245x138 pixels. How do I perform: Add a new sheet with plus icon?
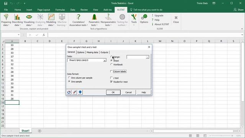pos(39,131)
